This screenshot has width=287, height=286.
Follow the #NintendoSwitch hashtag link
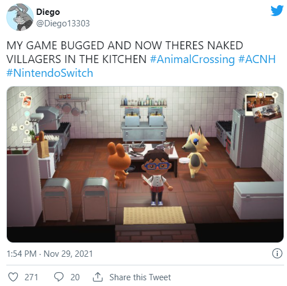50,73
